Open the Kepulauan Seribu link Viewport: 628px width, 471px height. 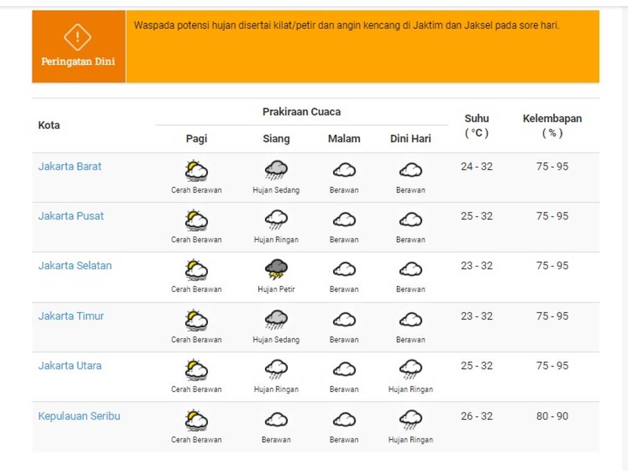click(x=79, y=416)
